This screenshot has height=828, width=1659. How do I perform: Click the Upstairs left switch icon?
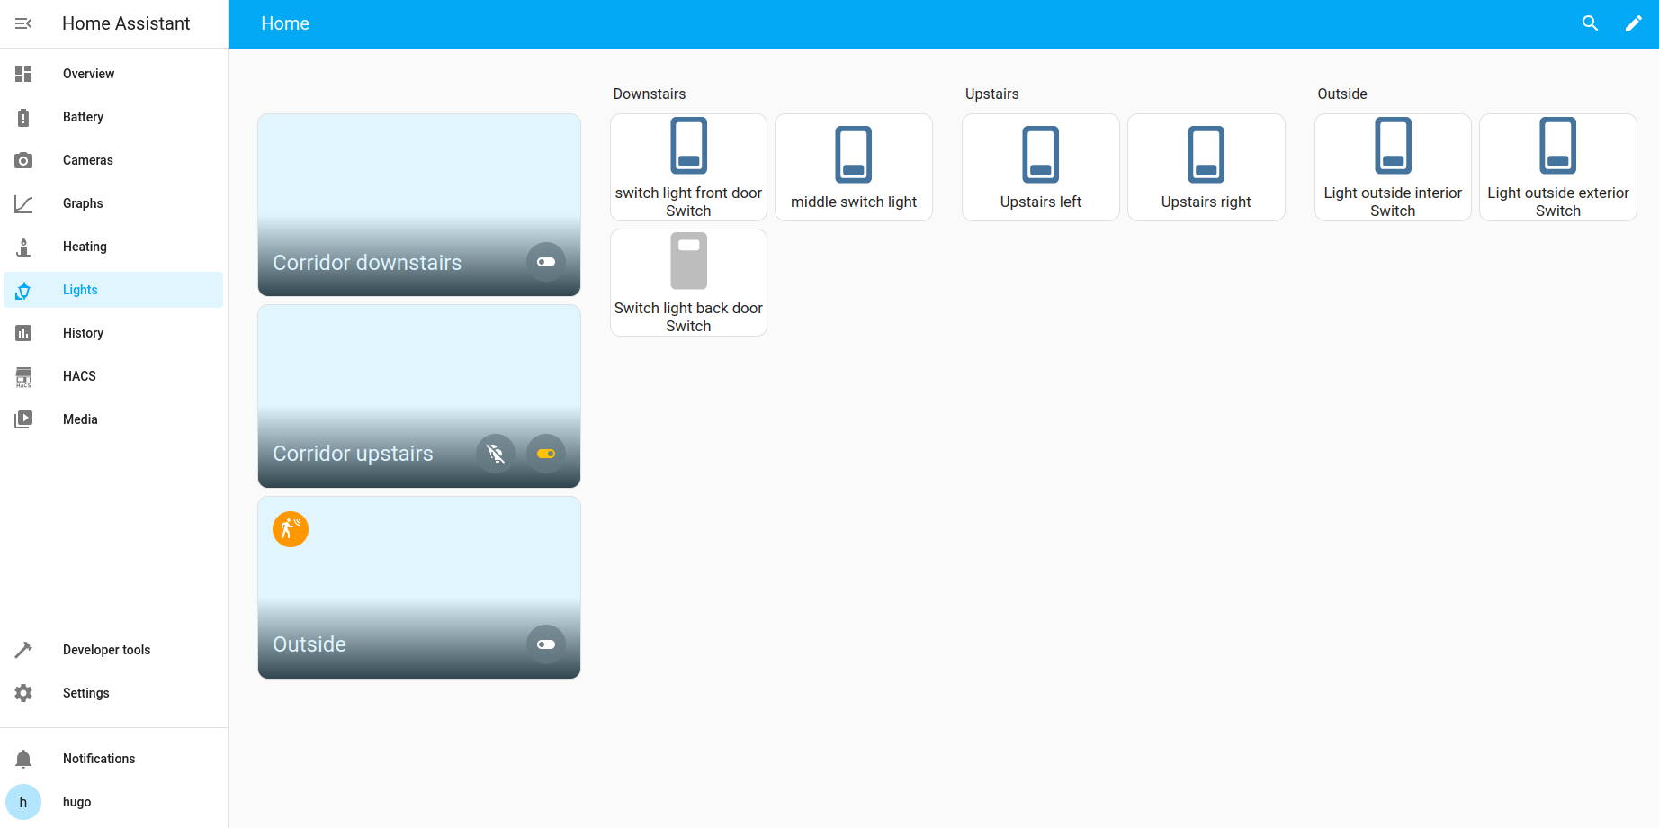1040,155
